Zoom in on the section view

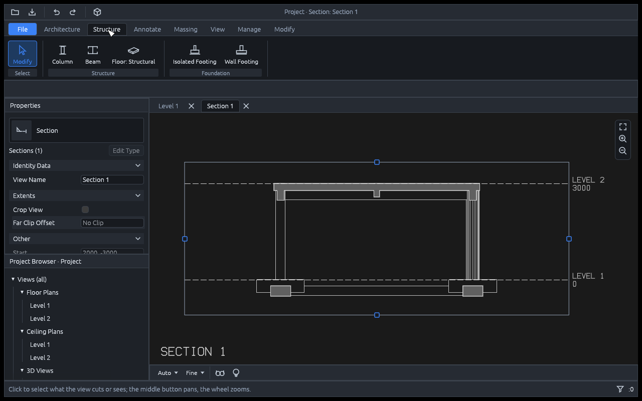click(623, 139)
